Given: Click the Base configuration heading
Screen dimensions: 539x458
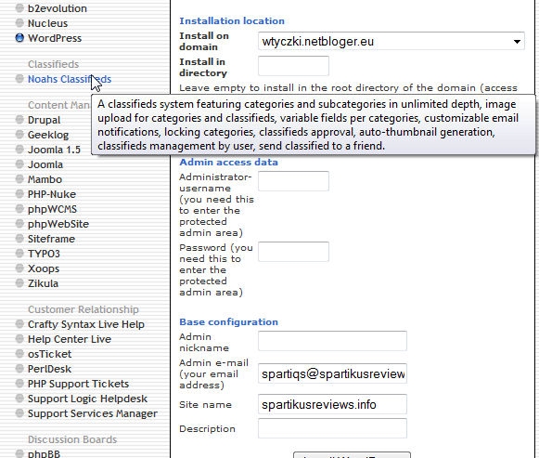Looking at the screenshot, I should point(228,322).
